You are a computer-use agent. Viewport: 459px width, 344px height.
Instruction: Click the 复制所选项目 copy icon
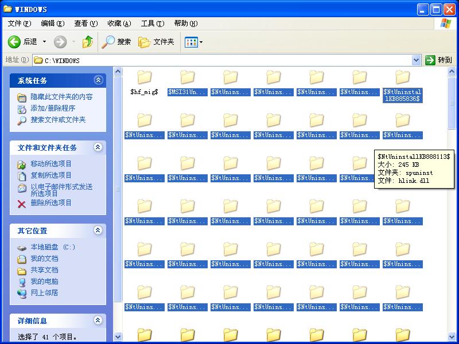click(x=22, y=177)
